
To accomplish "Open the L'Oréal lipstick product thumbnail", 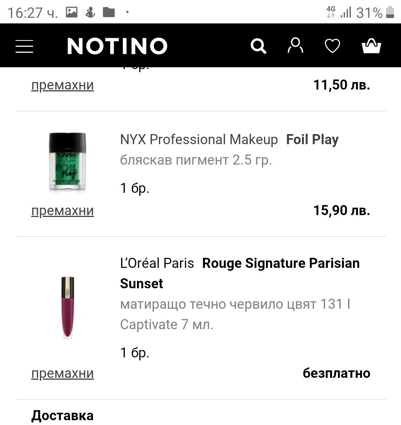I will click(68, 308).
